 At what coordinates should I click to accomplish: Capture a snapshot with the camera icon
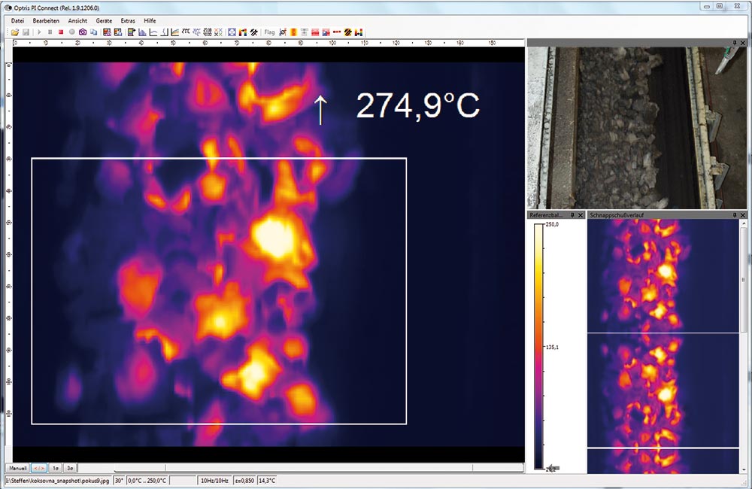point(82,32)
